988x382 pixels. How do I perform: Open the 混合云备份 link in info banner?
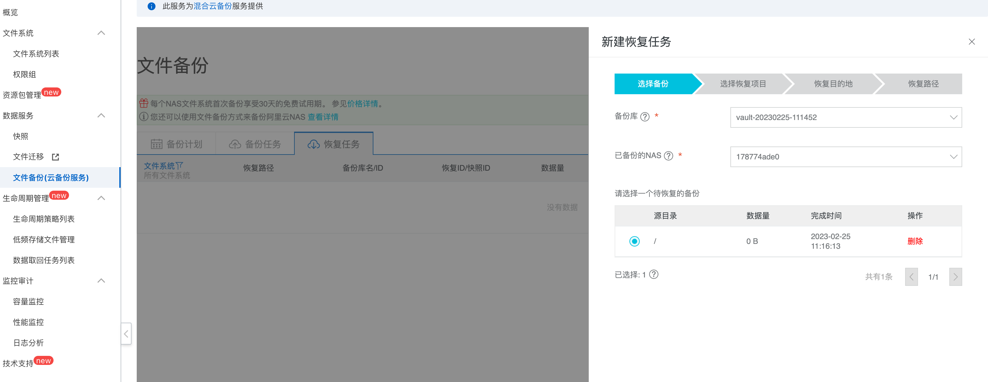coord(212,6)
